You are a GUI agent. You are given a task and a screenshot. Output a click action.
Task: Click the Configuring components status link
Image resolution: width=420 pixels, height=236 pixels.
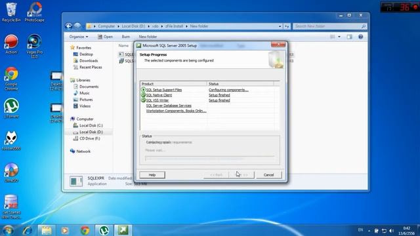click(x=228, y=90)
